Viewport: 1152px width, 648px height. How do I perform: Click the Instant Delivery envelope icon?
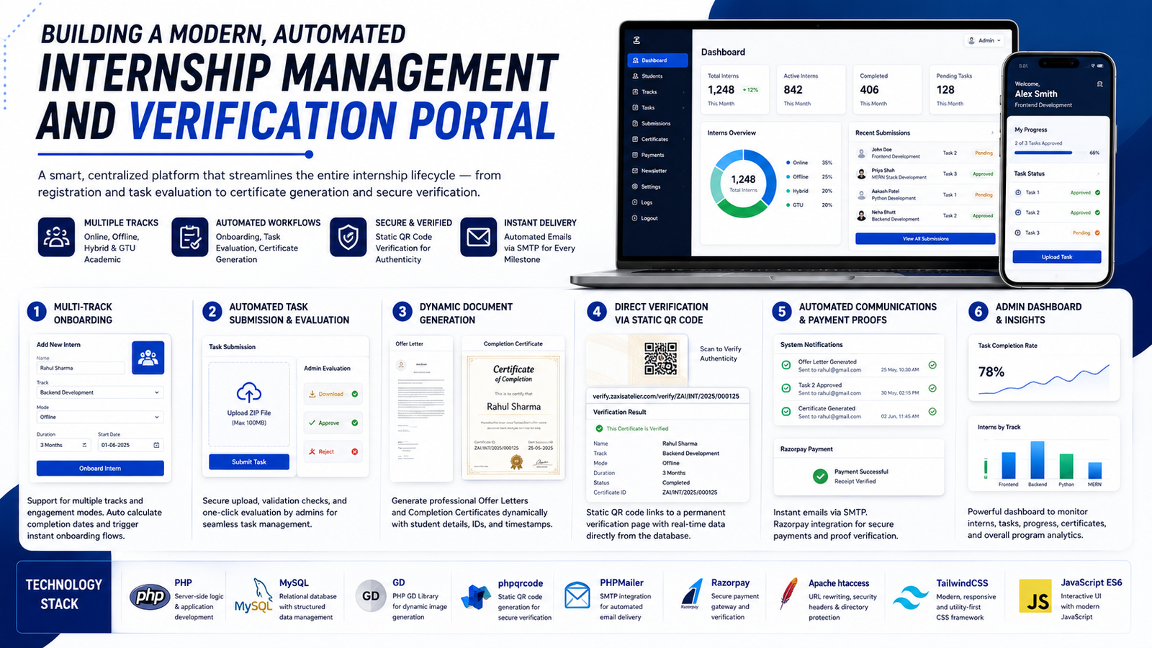click(478, 238)
